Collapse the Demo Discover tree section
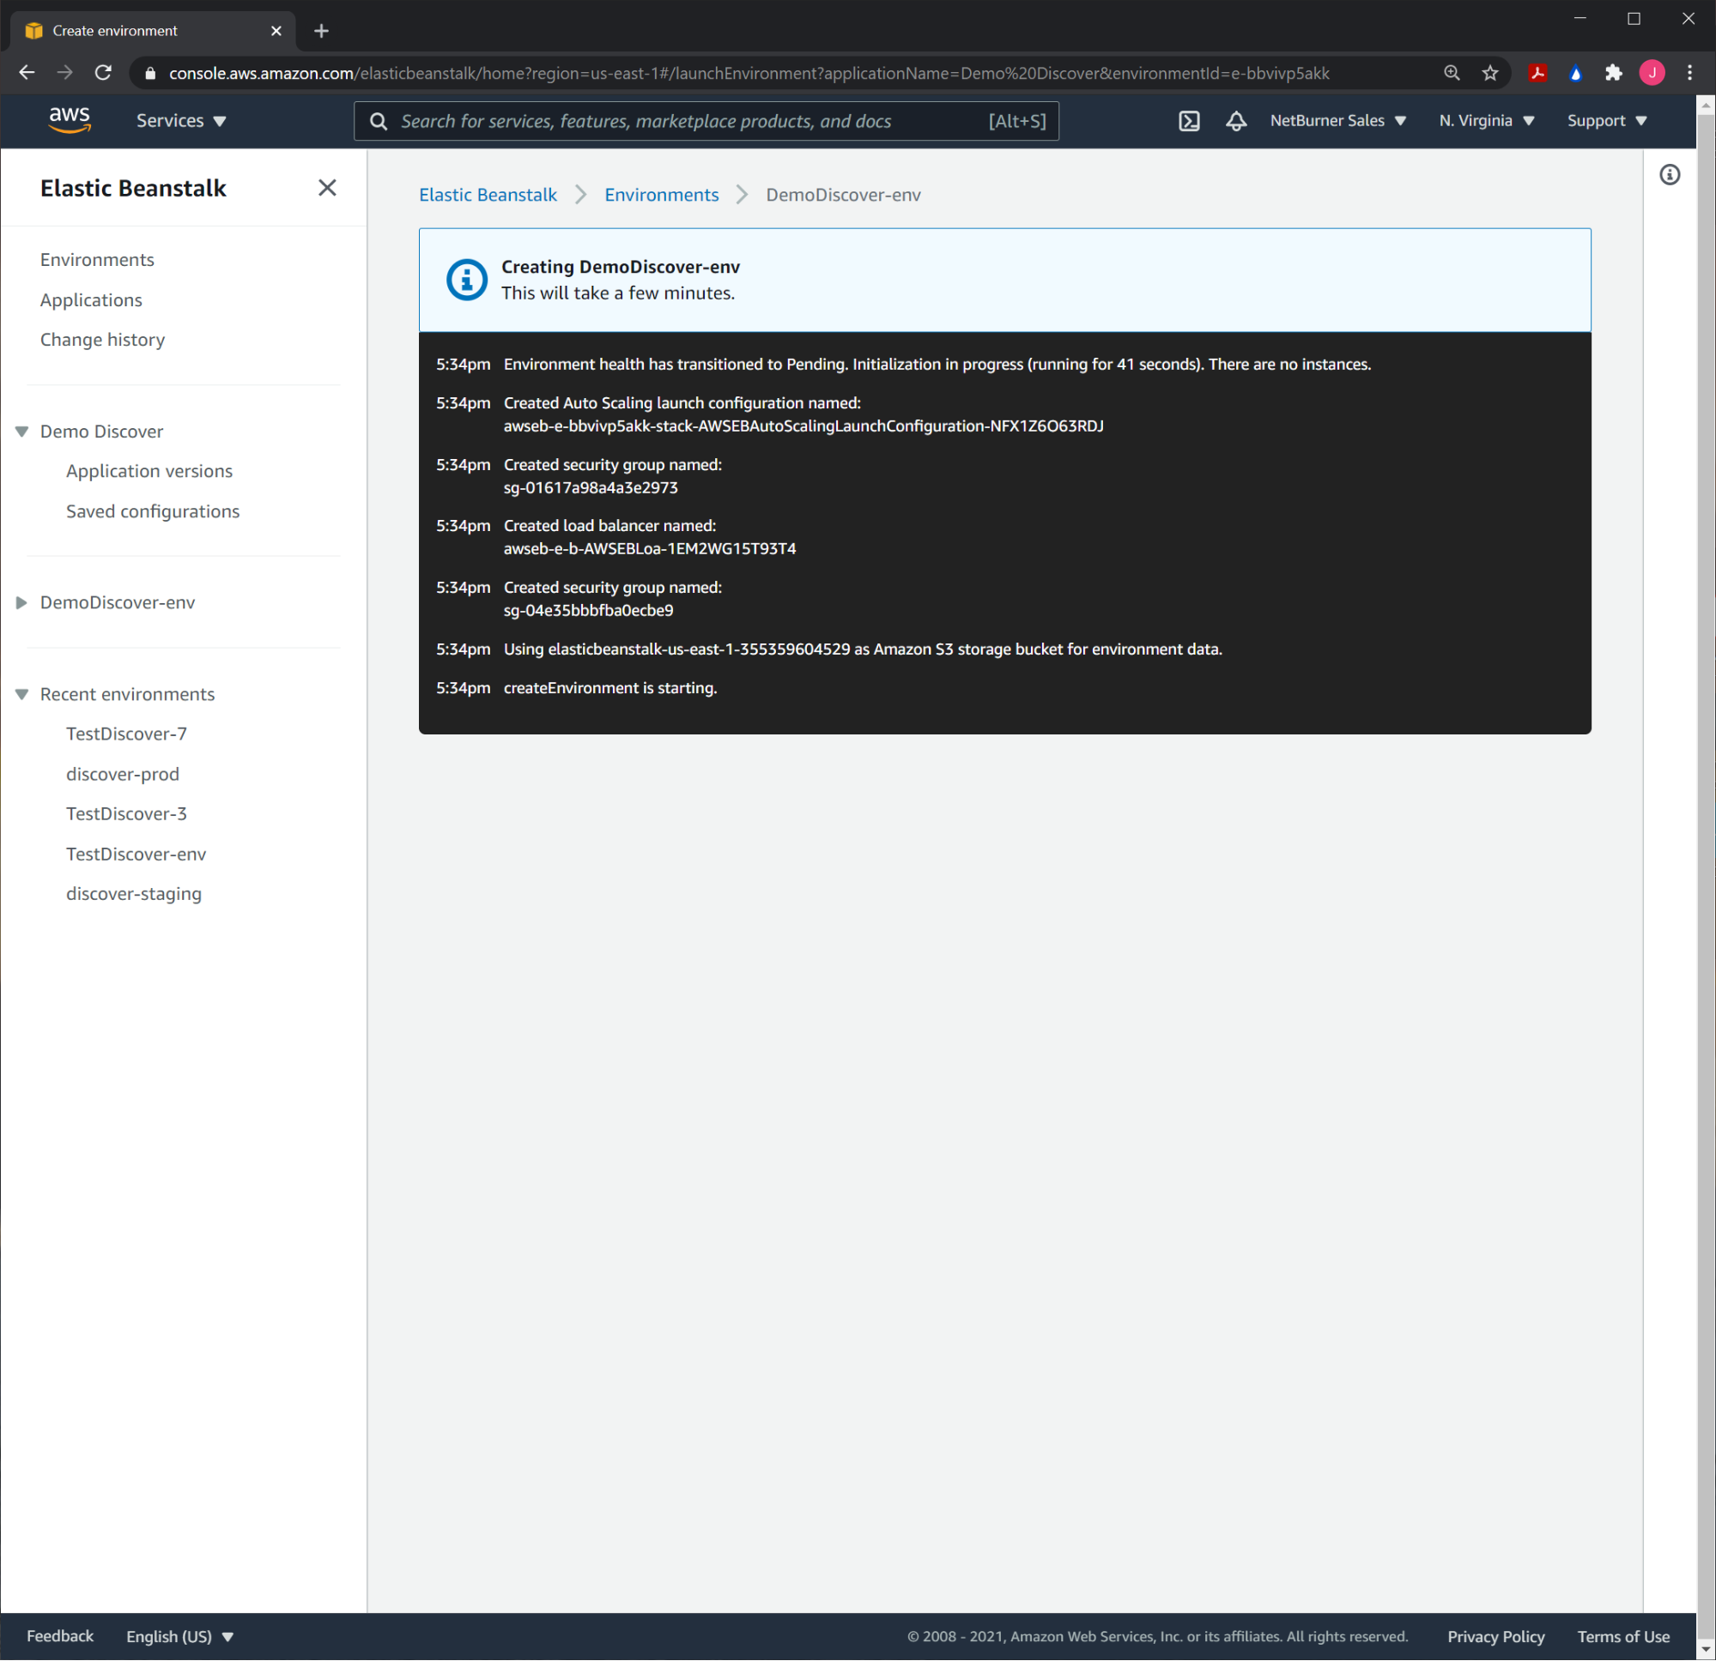 pyautogui.click(x=21, y=432)
